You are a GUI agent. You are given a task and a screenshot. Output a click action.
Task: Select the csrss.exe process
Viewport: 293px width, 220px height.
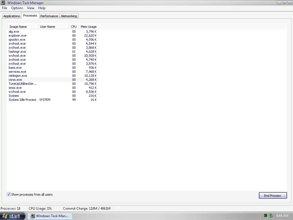pyautogui.click(x=53, y=80)
